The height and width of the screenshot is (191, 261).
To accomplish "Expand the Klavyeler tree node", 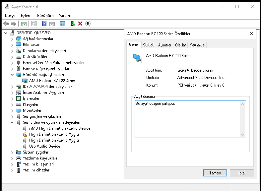I will pyautogui.click(x=12, y=104).
